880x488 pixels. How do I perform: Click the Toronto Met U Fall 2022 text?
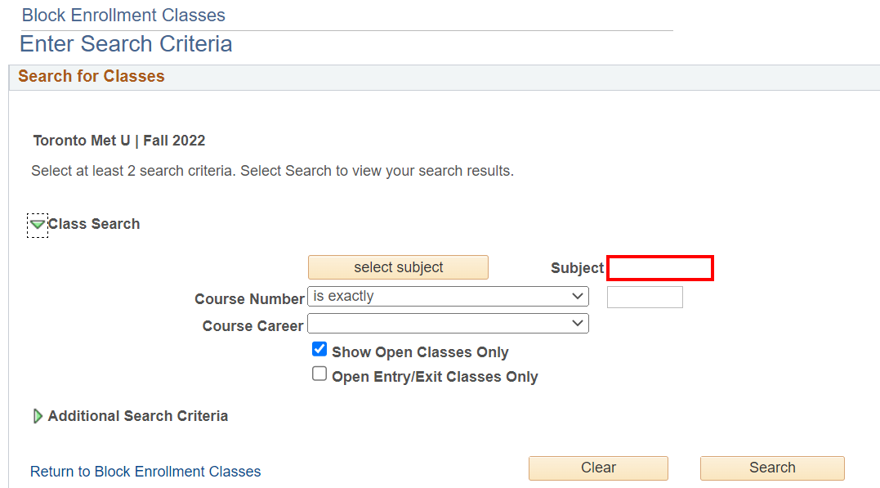click(119, 141)
